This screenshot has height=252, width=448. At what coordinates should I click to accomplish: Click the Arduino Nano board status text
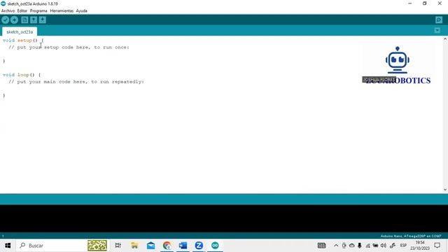pyautogui.click(x=411, y=236)
